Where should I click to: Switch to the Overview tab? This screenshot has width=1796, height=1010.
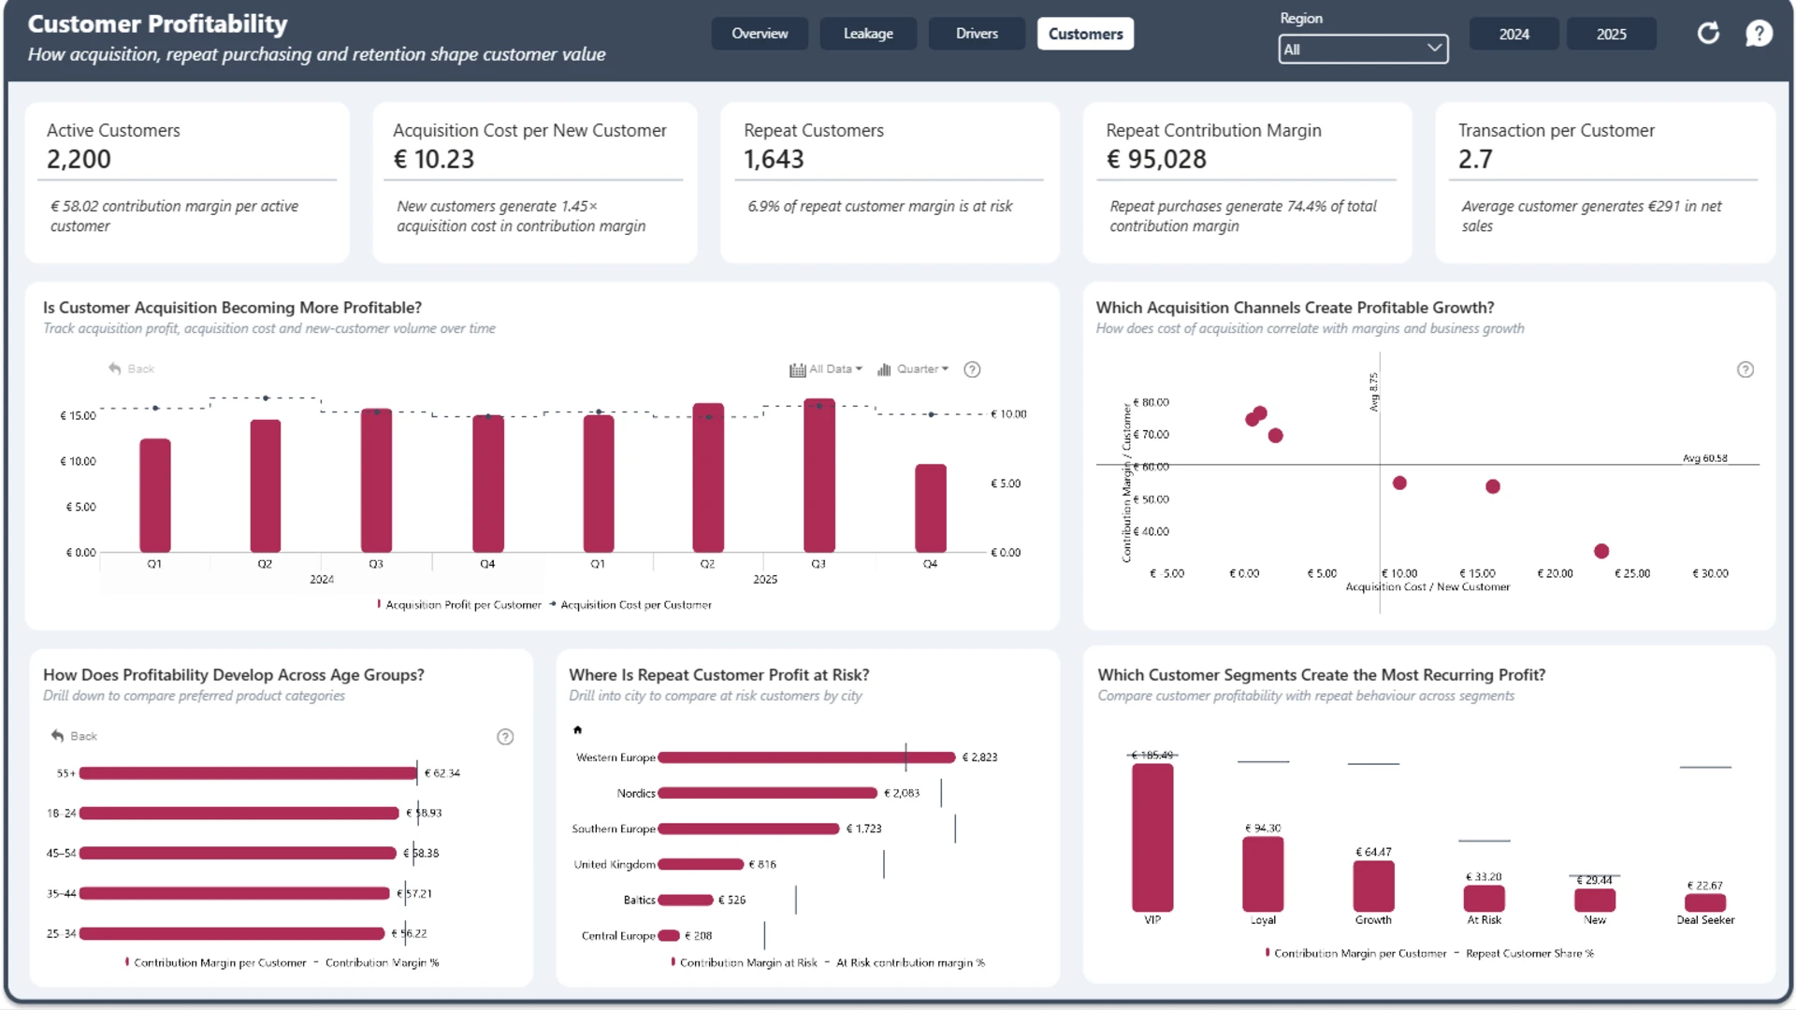click(x=760, y=34)
